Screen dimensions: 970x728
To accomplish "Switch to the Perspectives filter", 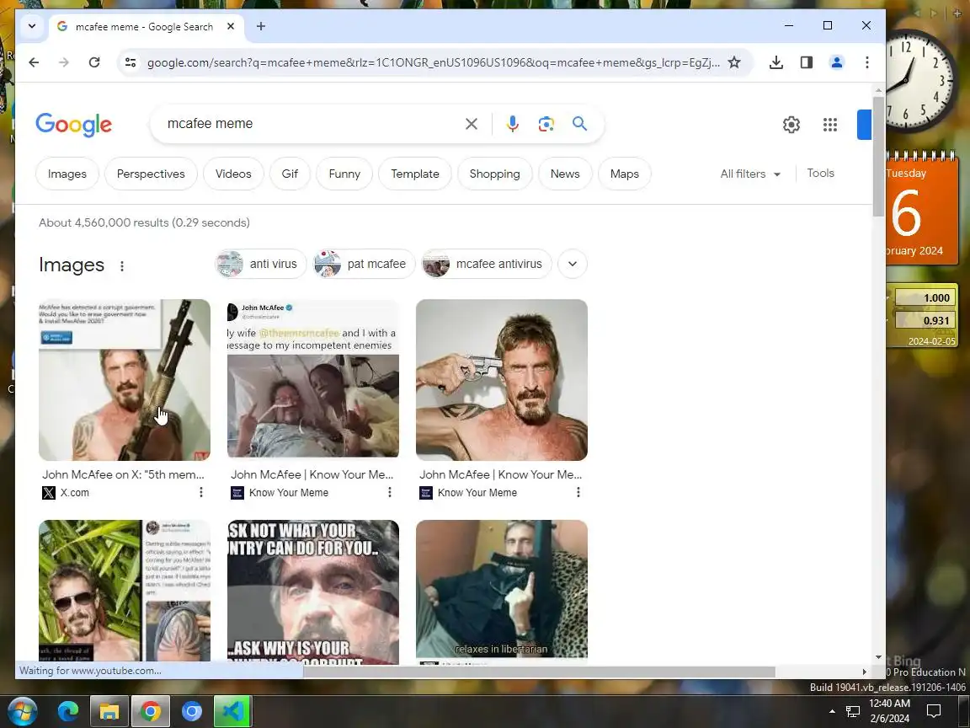I will tap(151, 174).
